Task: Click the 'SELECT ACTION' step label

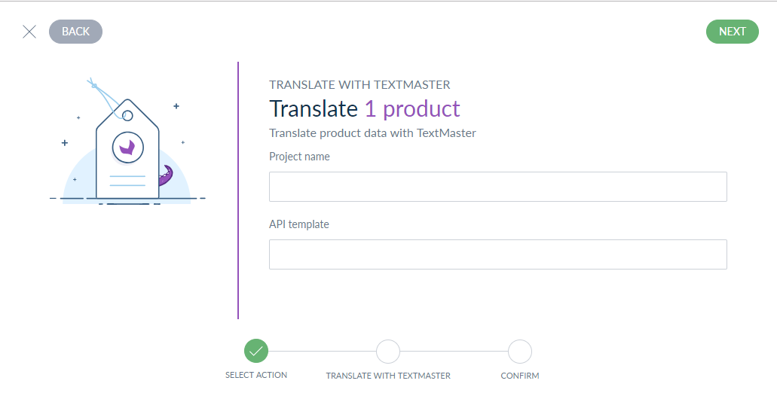Action: [256, 375]
